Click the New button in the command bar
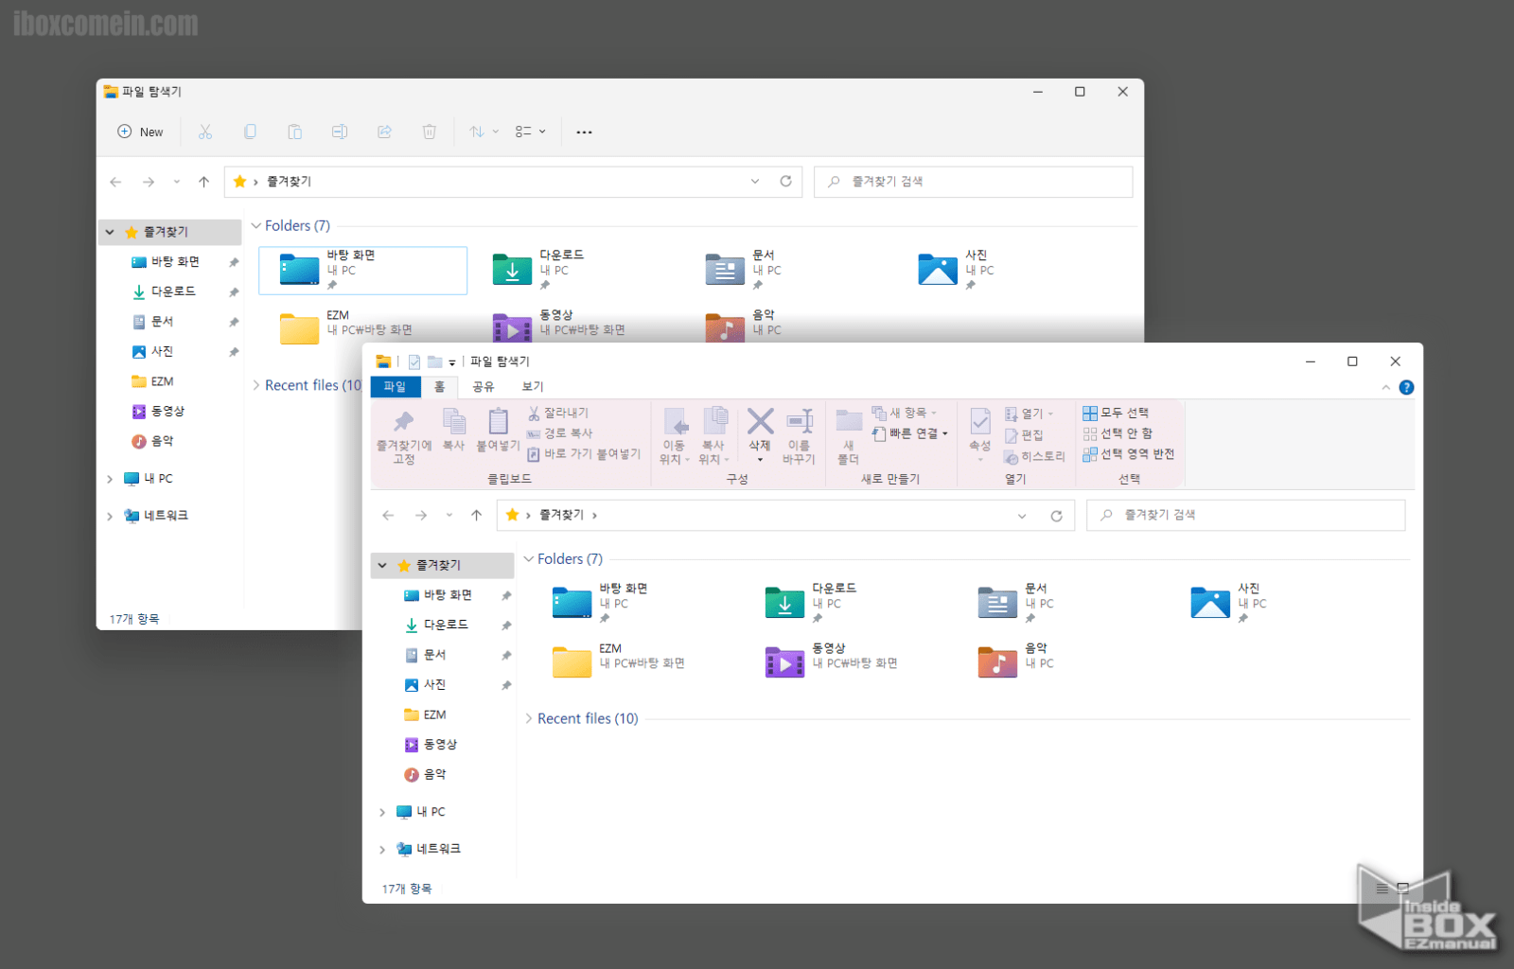This screenshot has width=1514, height=969. click(x=140, y=132)
